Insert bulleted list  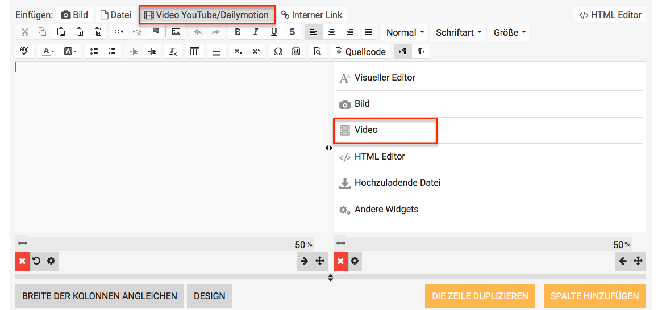93,52
